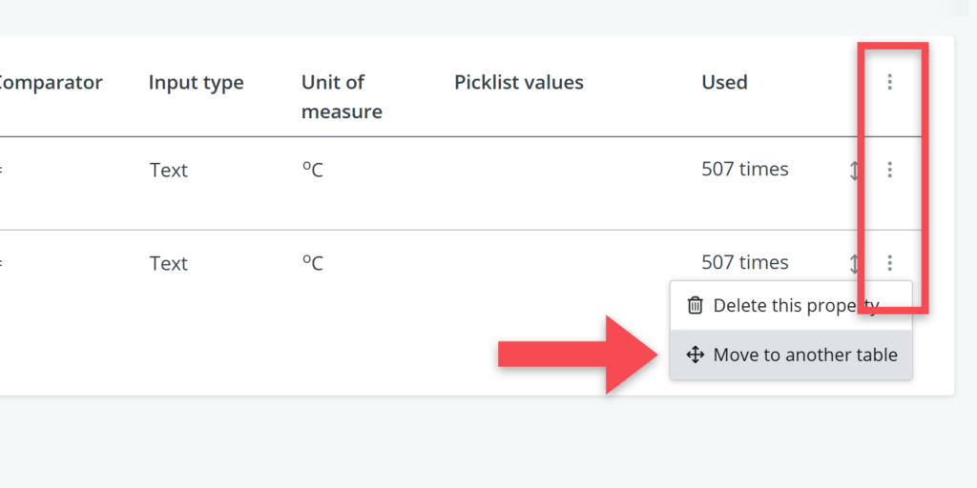Select the second row's "Text" input type cell
Image resolution: width=977 pixels, height=488 pixels.
pos(169,264)
